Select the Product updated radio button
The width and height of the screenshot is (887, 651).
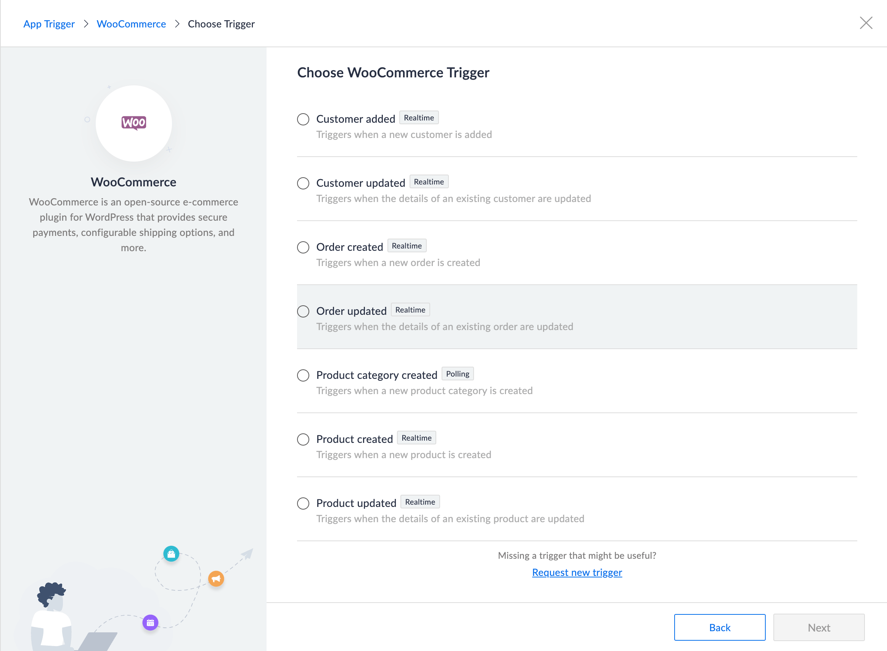(x=303, y=503)
